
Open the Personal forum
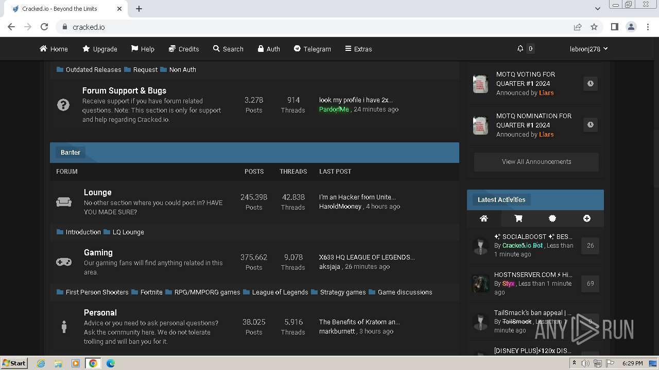click(100, 312)
